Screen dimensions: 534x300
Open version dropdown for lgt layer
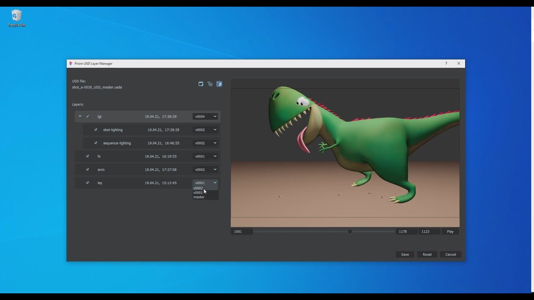click(205, 116)
